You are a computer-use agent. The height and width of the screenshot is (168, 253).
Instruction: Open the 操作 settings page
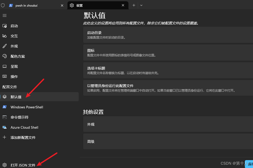(14, 76)
